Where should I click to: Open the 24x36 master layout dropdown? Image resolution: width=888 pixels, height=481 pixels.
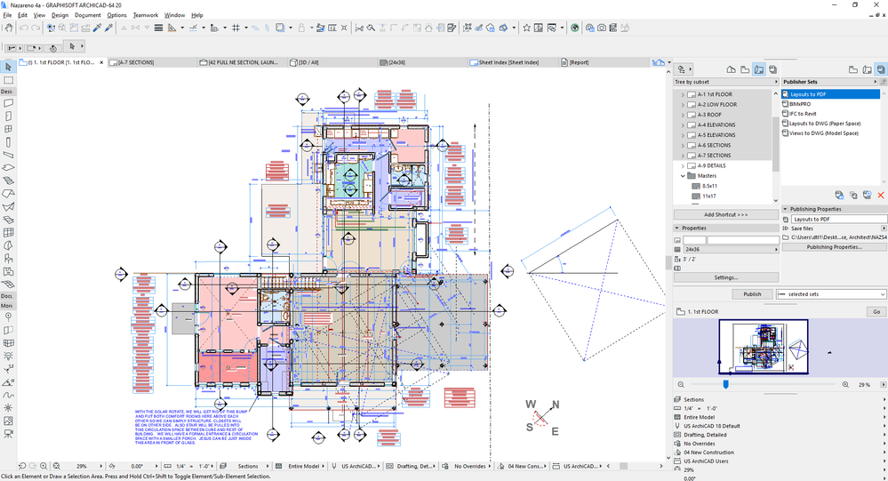tap(731, 249)
